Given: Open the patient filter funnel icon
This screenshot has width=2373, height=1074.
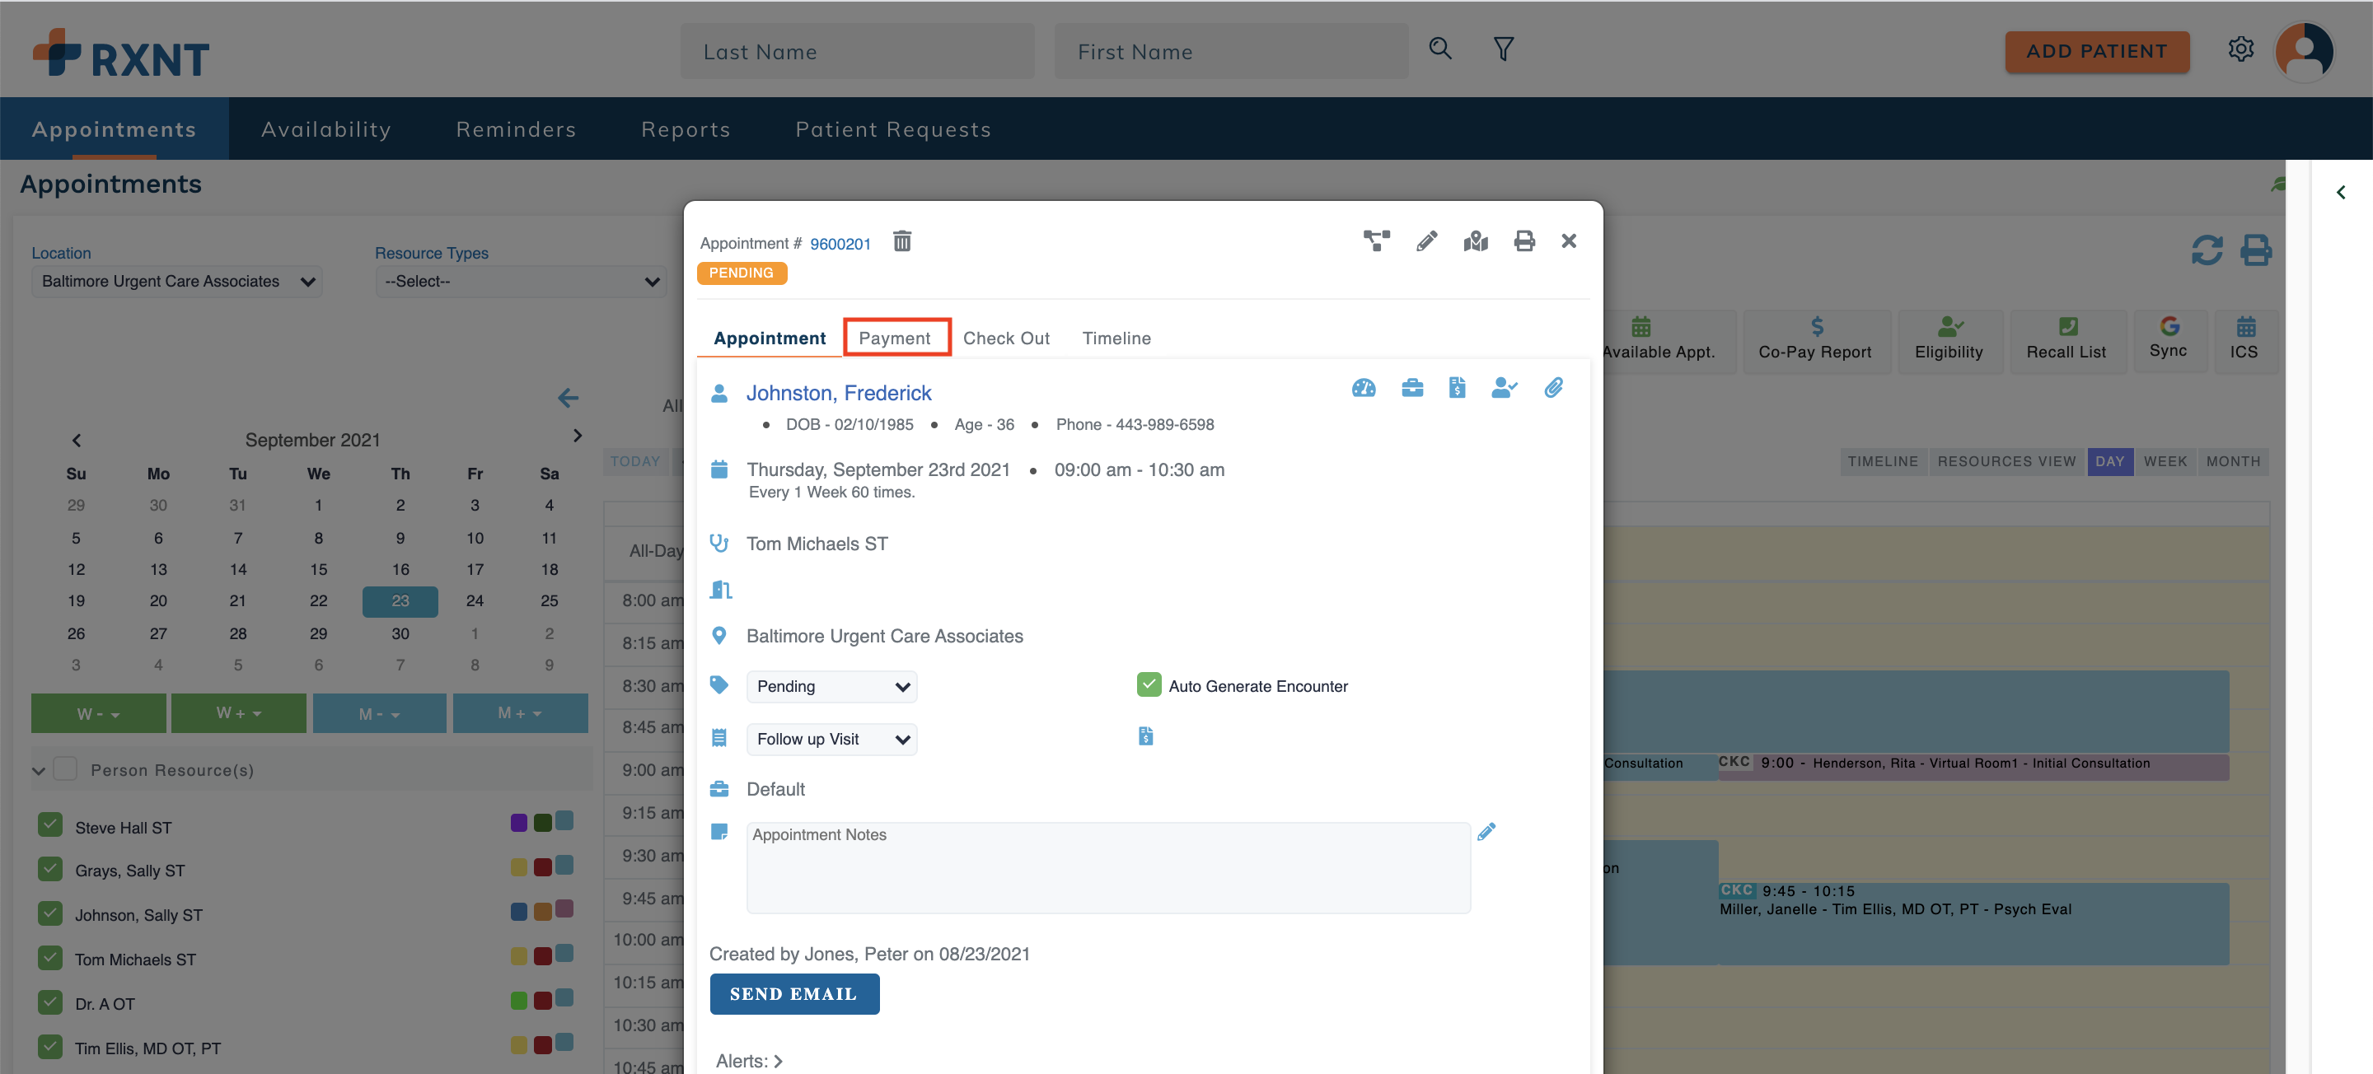Looking at the screenshot, I should (x=1504, y=48).
